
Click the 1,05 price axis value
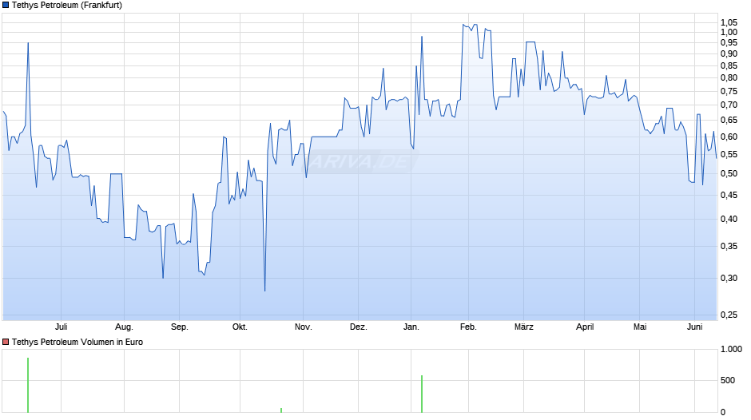(x=729, y=22)
